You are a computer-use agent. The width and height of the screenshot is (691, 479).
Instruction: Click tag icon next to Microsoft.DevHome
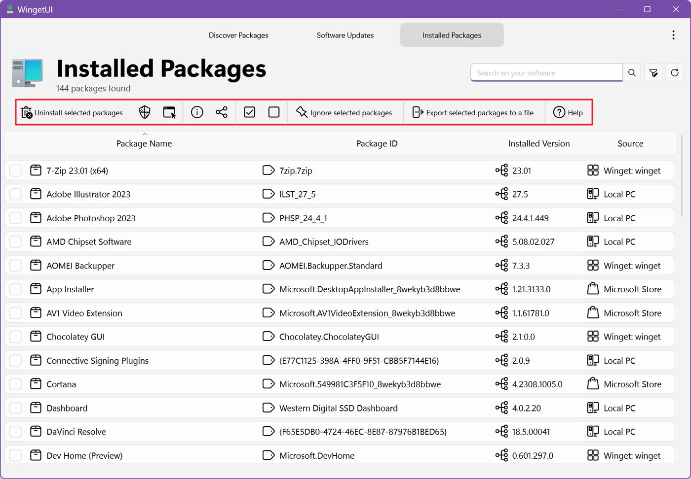click(269, 455)
